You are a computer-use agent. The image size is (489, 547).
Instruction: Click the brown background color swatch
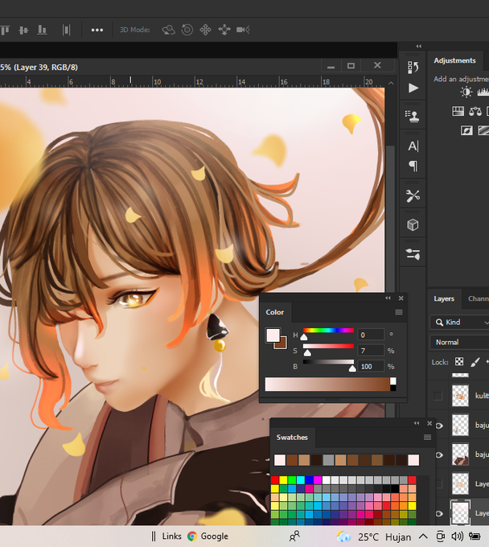coord(281,344)
